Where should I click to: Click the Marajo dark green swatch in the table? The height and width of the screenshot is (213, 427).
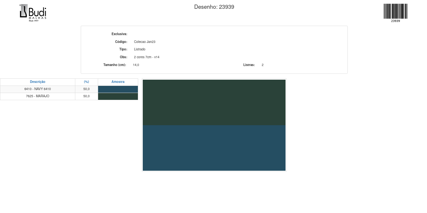118,96
